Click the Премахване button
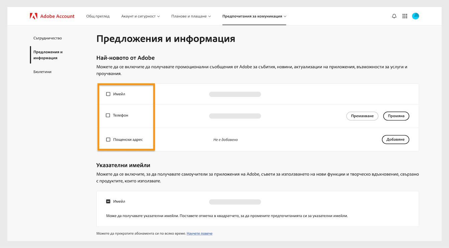The height and width of the screenshot is (248, 449). point(362,116)
